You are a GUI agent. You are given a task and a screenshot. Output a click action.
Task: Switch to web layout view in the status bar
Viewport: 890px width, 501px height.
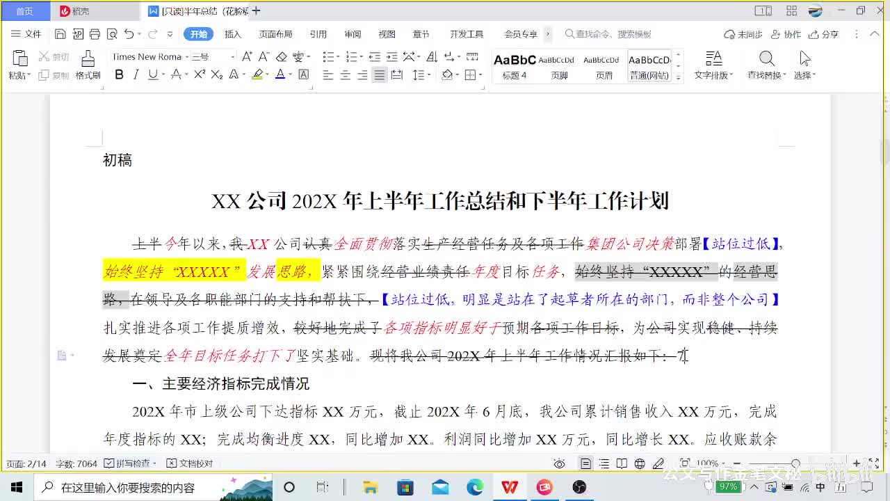(640, 463)
